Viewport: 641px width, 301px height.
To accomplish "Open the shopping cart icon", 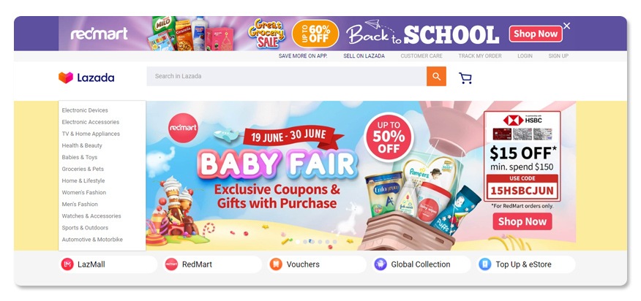I will coord(465,78).
